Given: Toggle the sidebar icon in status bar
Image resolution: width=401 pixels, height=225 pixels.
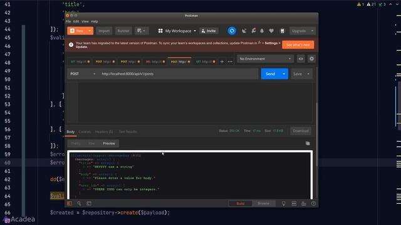Looking at the screenshot, I should click(x=70, y=203).
